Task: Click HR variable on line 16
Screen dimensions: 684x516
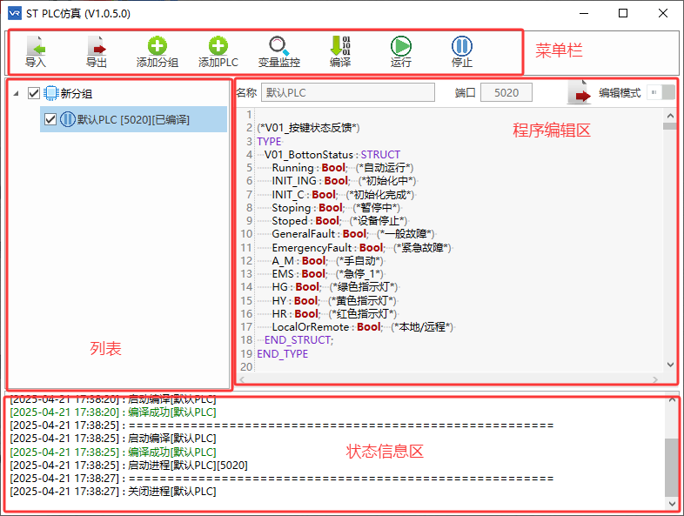Action: (279, 314)
